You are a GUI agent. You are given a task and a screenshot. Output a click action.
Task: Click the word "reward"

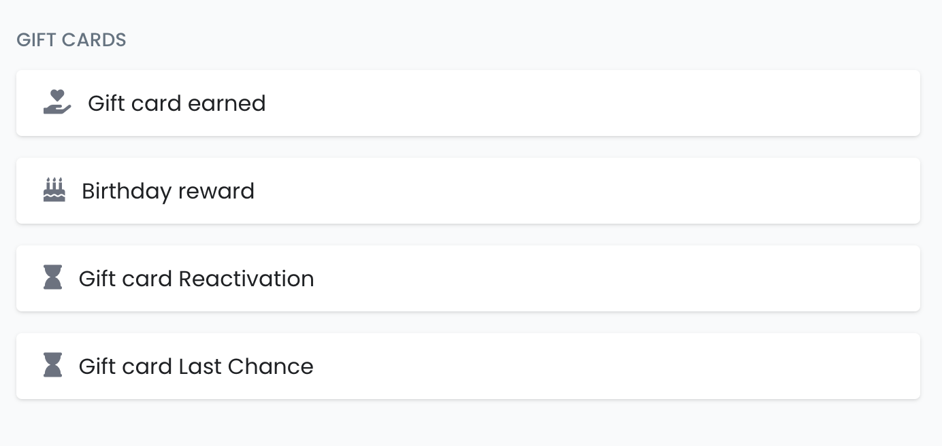pos(216,191)
